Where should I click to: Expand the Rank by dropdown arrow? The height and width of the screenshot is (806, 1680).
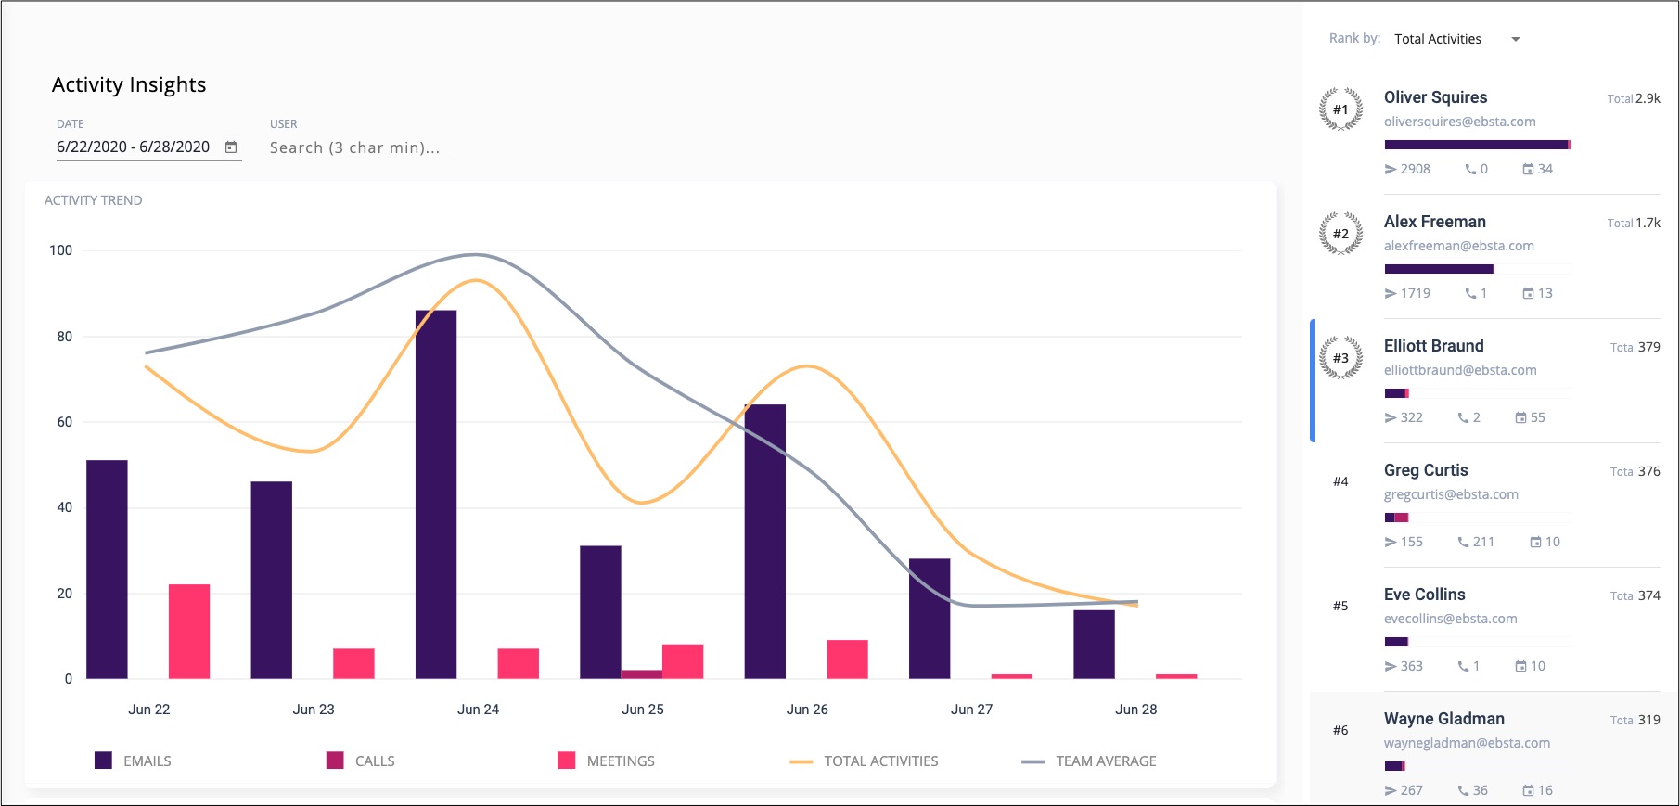click(x=1516, y=40)
